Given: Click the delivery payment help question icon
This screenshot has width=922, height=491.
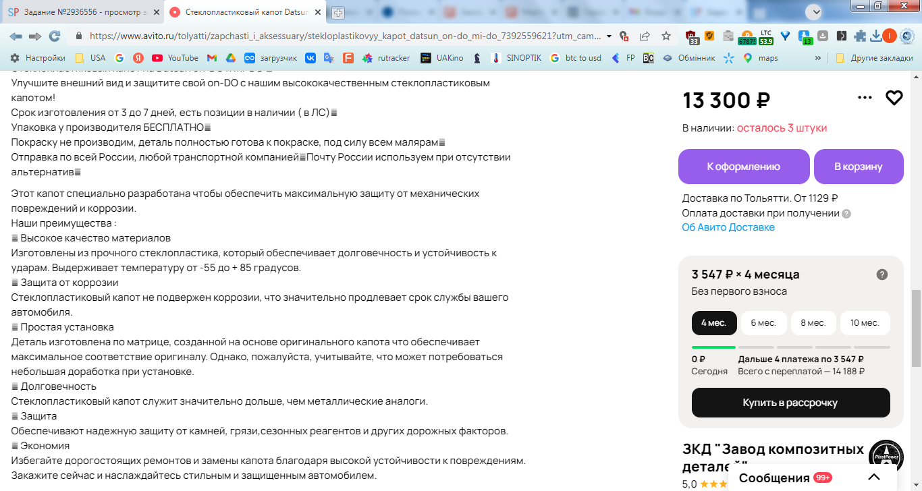Looking at the screenshot, I should click(846, 213).
